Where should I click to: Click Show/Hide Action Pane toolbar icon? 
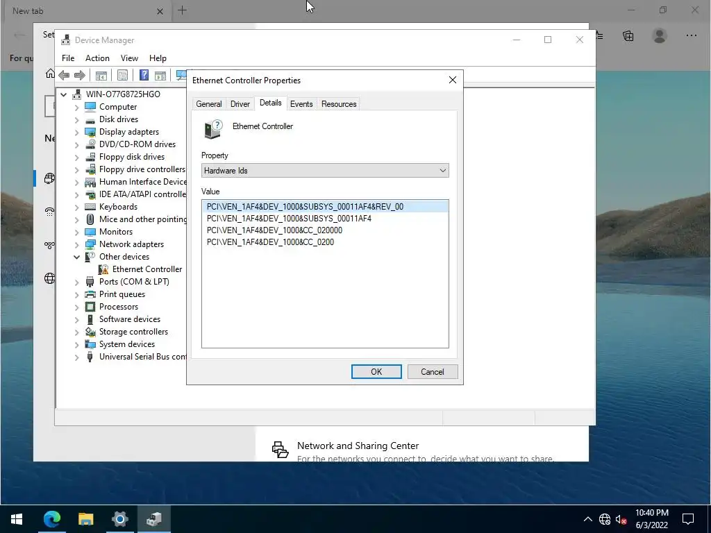pyautogui.click(x=160, y=75)
